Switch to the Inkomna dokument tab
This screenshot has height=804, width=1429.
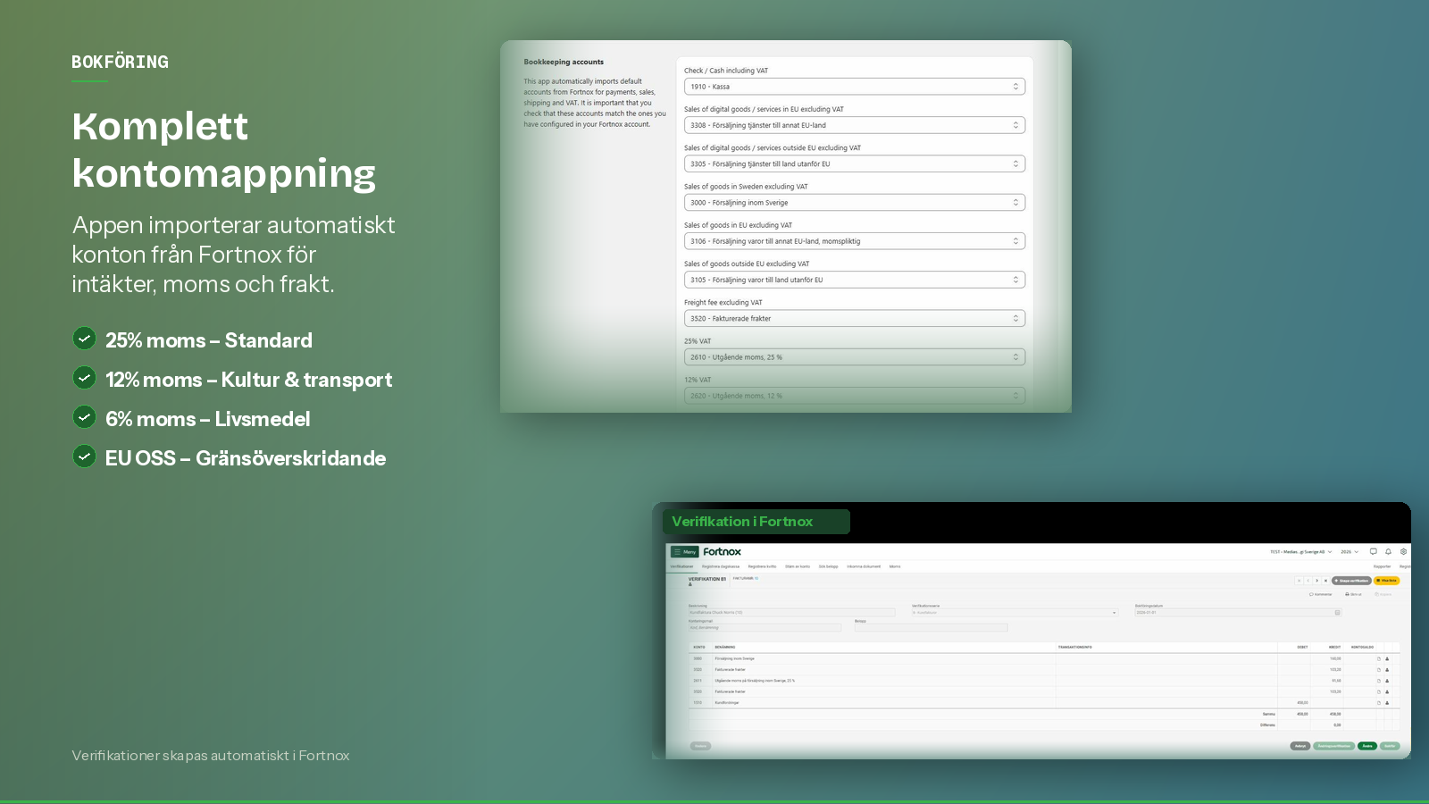point(864,566)
